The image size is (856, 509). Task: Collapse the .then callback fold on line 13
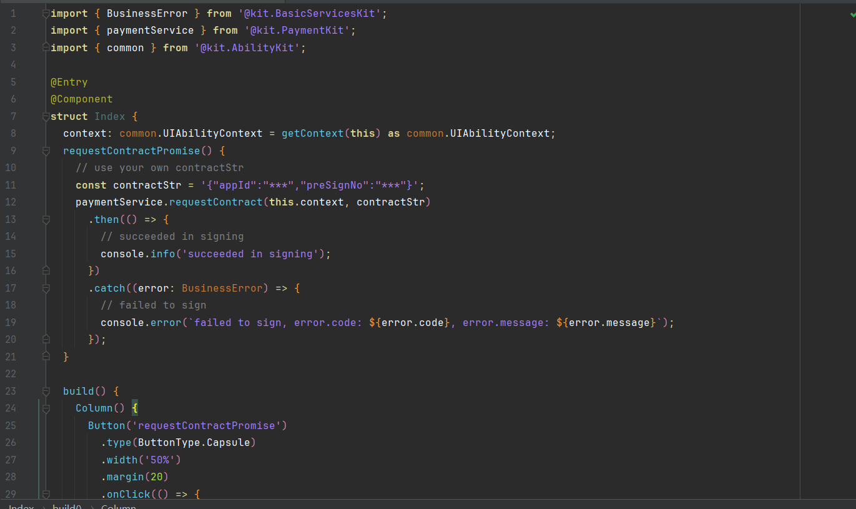[x=46, y=219]
